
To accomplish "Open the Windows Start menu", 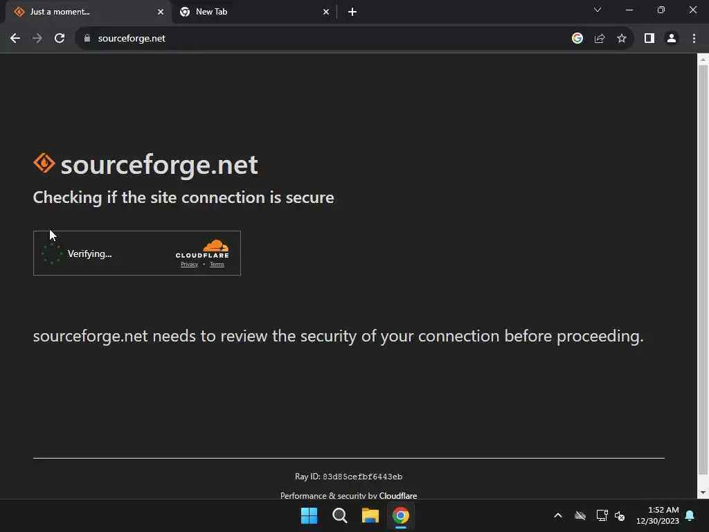I will [x=309, y=515].
